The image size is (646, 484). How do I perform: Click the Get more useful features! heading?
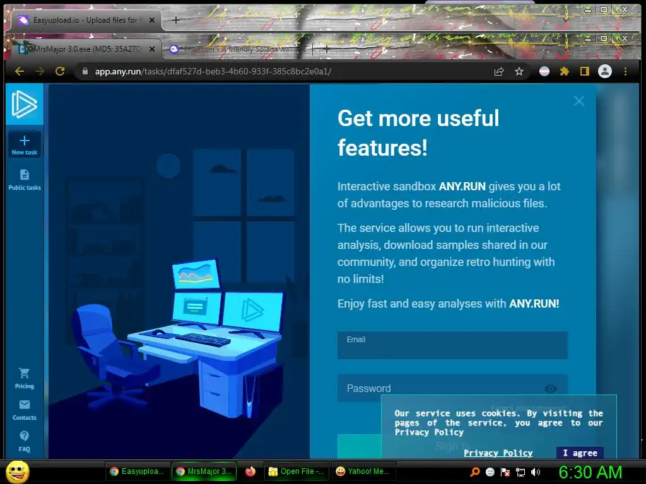[418, 132]
